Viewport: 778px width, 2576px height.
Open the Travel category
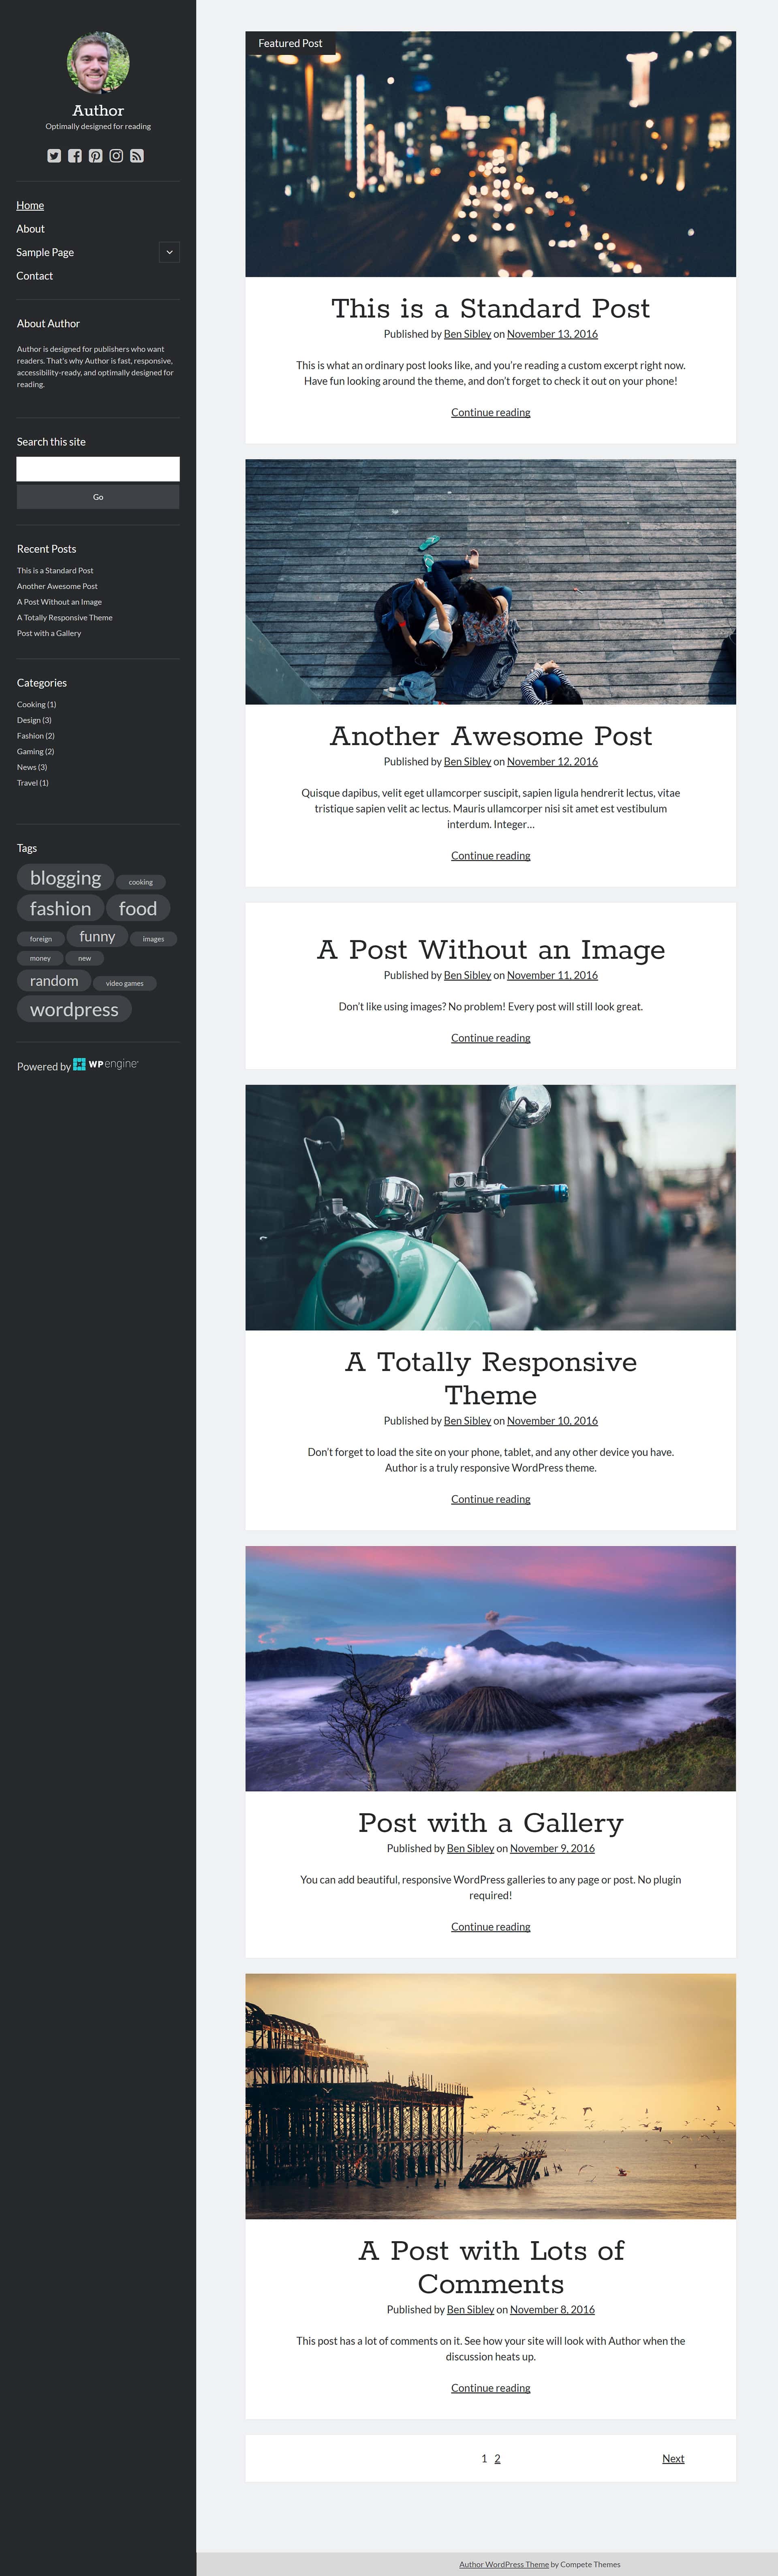(x=28, y=783)
